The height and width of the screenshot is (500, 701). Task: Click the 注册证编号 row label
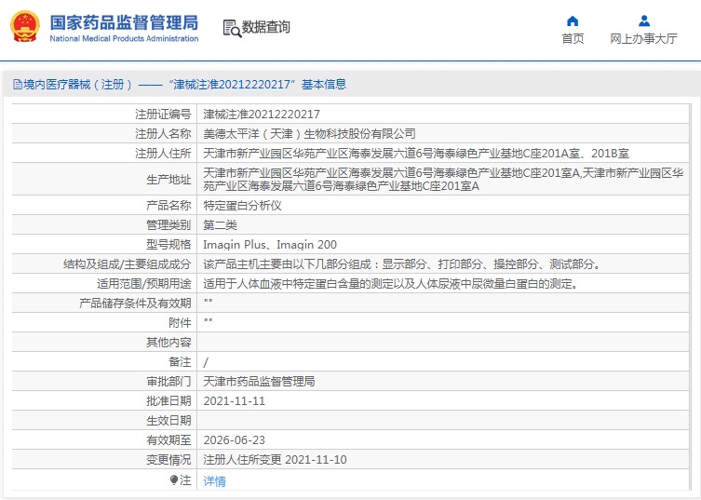click(163, 115)
